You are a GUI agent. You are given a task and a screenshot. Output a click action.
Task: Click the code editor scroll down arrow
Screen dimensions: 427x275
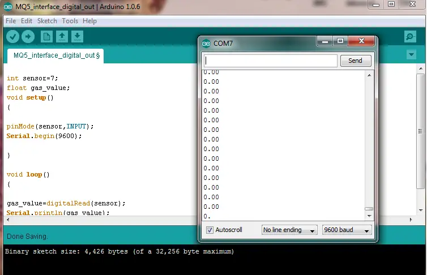pyautogui.click(x=421, y=210)
